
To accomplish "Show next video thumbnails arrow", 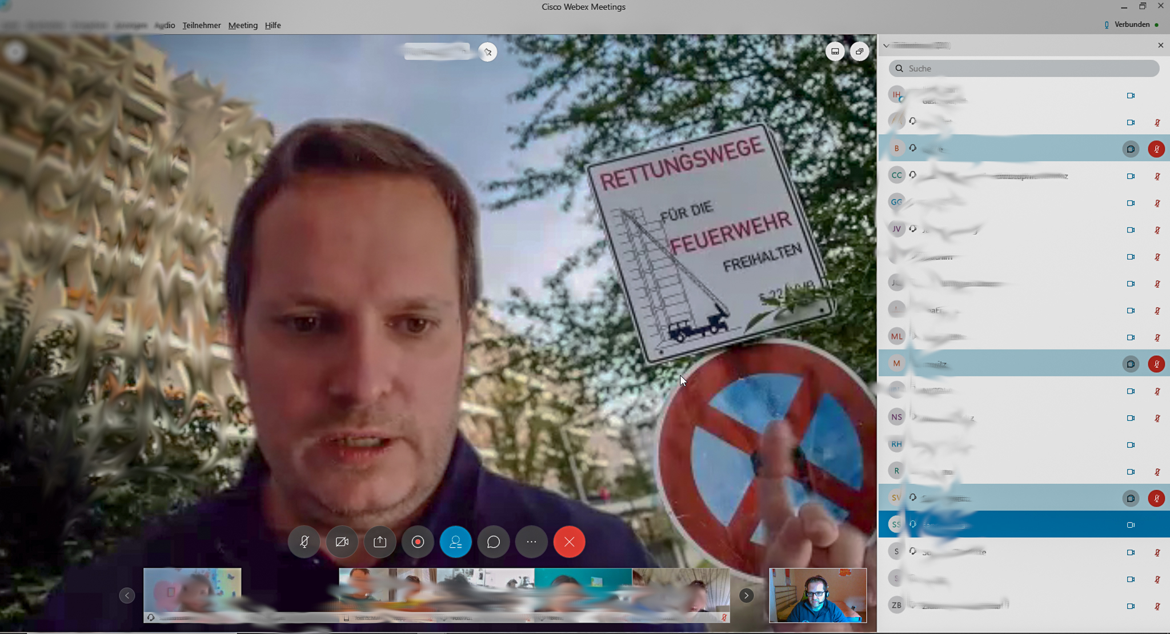I will [x=746, y=595].
